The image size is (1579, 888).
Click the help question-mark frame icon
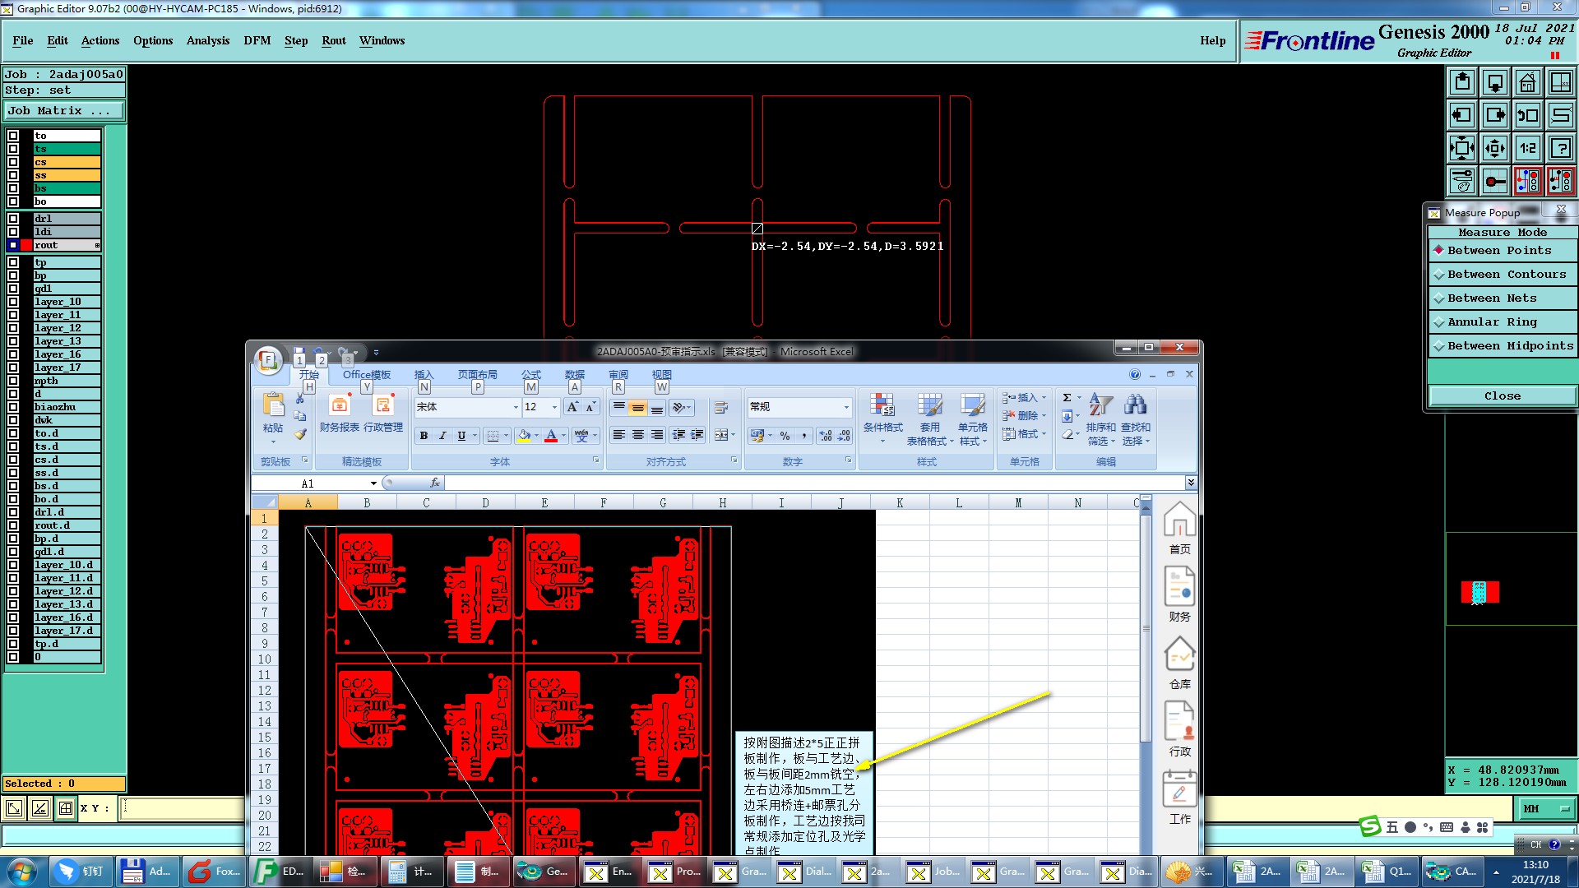point(1560,148)
